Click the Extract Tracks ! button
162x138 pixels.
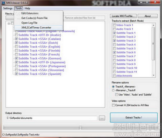[x=134, y=118]
